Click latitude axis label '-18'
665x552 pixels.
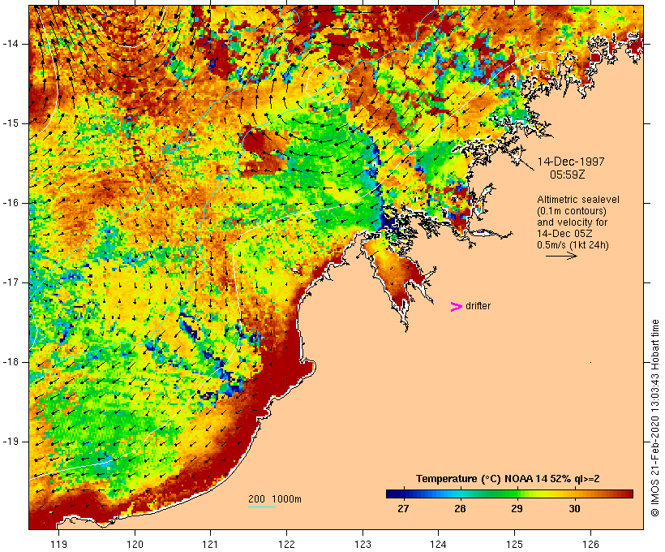(11, 362)
